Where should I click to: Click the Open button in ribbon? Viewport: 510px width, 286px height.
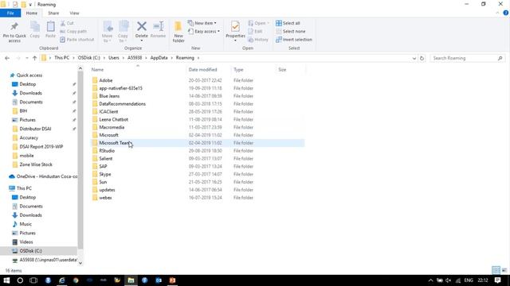(x=258, y=23)
